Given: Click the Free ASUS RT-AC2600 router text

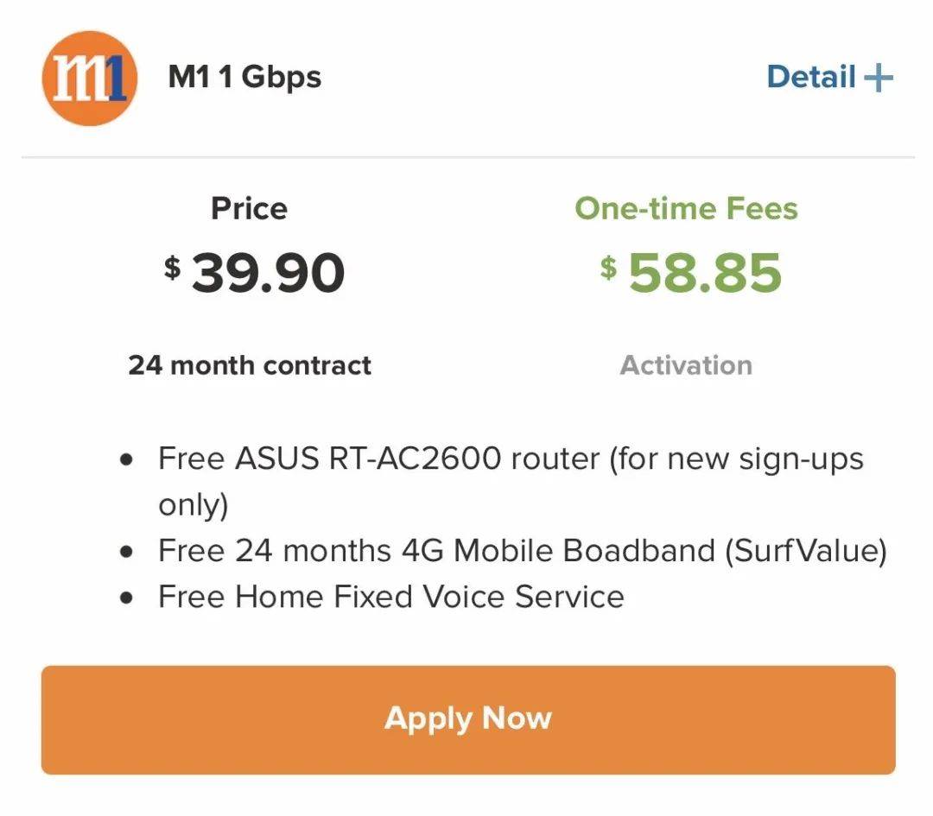Looking at the screenshot, I should [x=510, y=459].
